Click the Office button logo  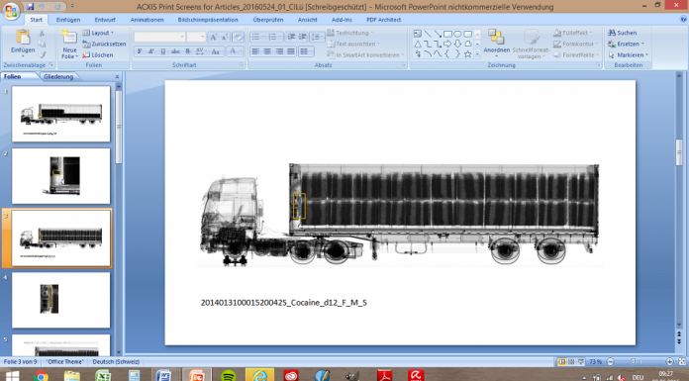pos(11,10)
